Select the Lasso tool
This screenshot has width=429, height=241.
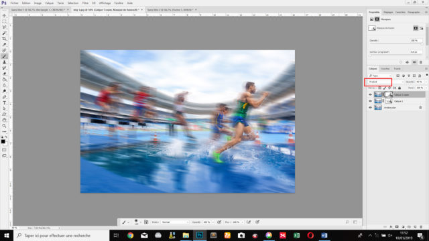[x=4, y=27]
